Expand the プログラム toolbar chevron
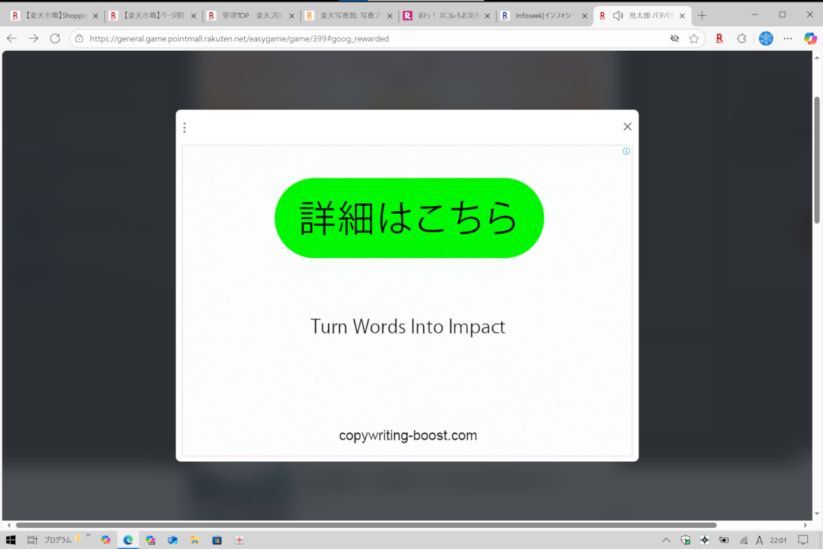 tap(88, 535)
